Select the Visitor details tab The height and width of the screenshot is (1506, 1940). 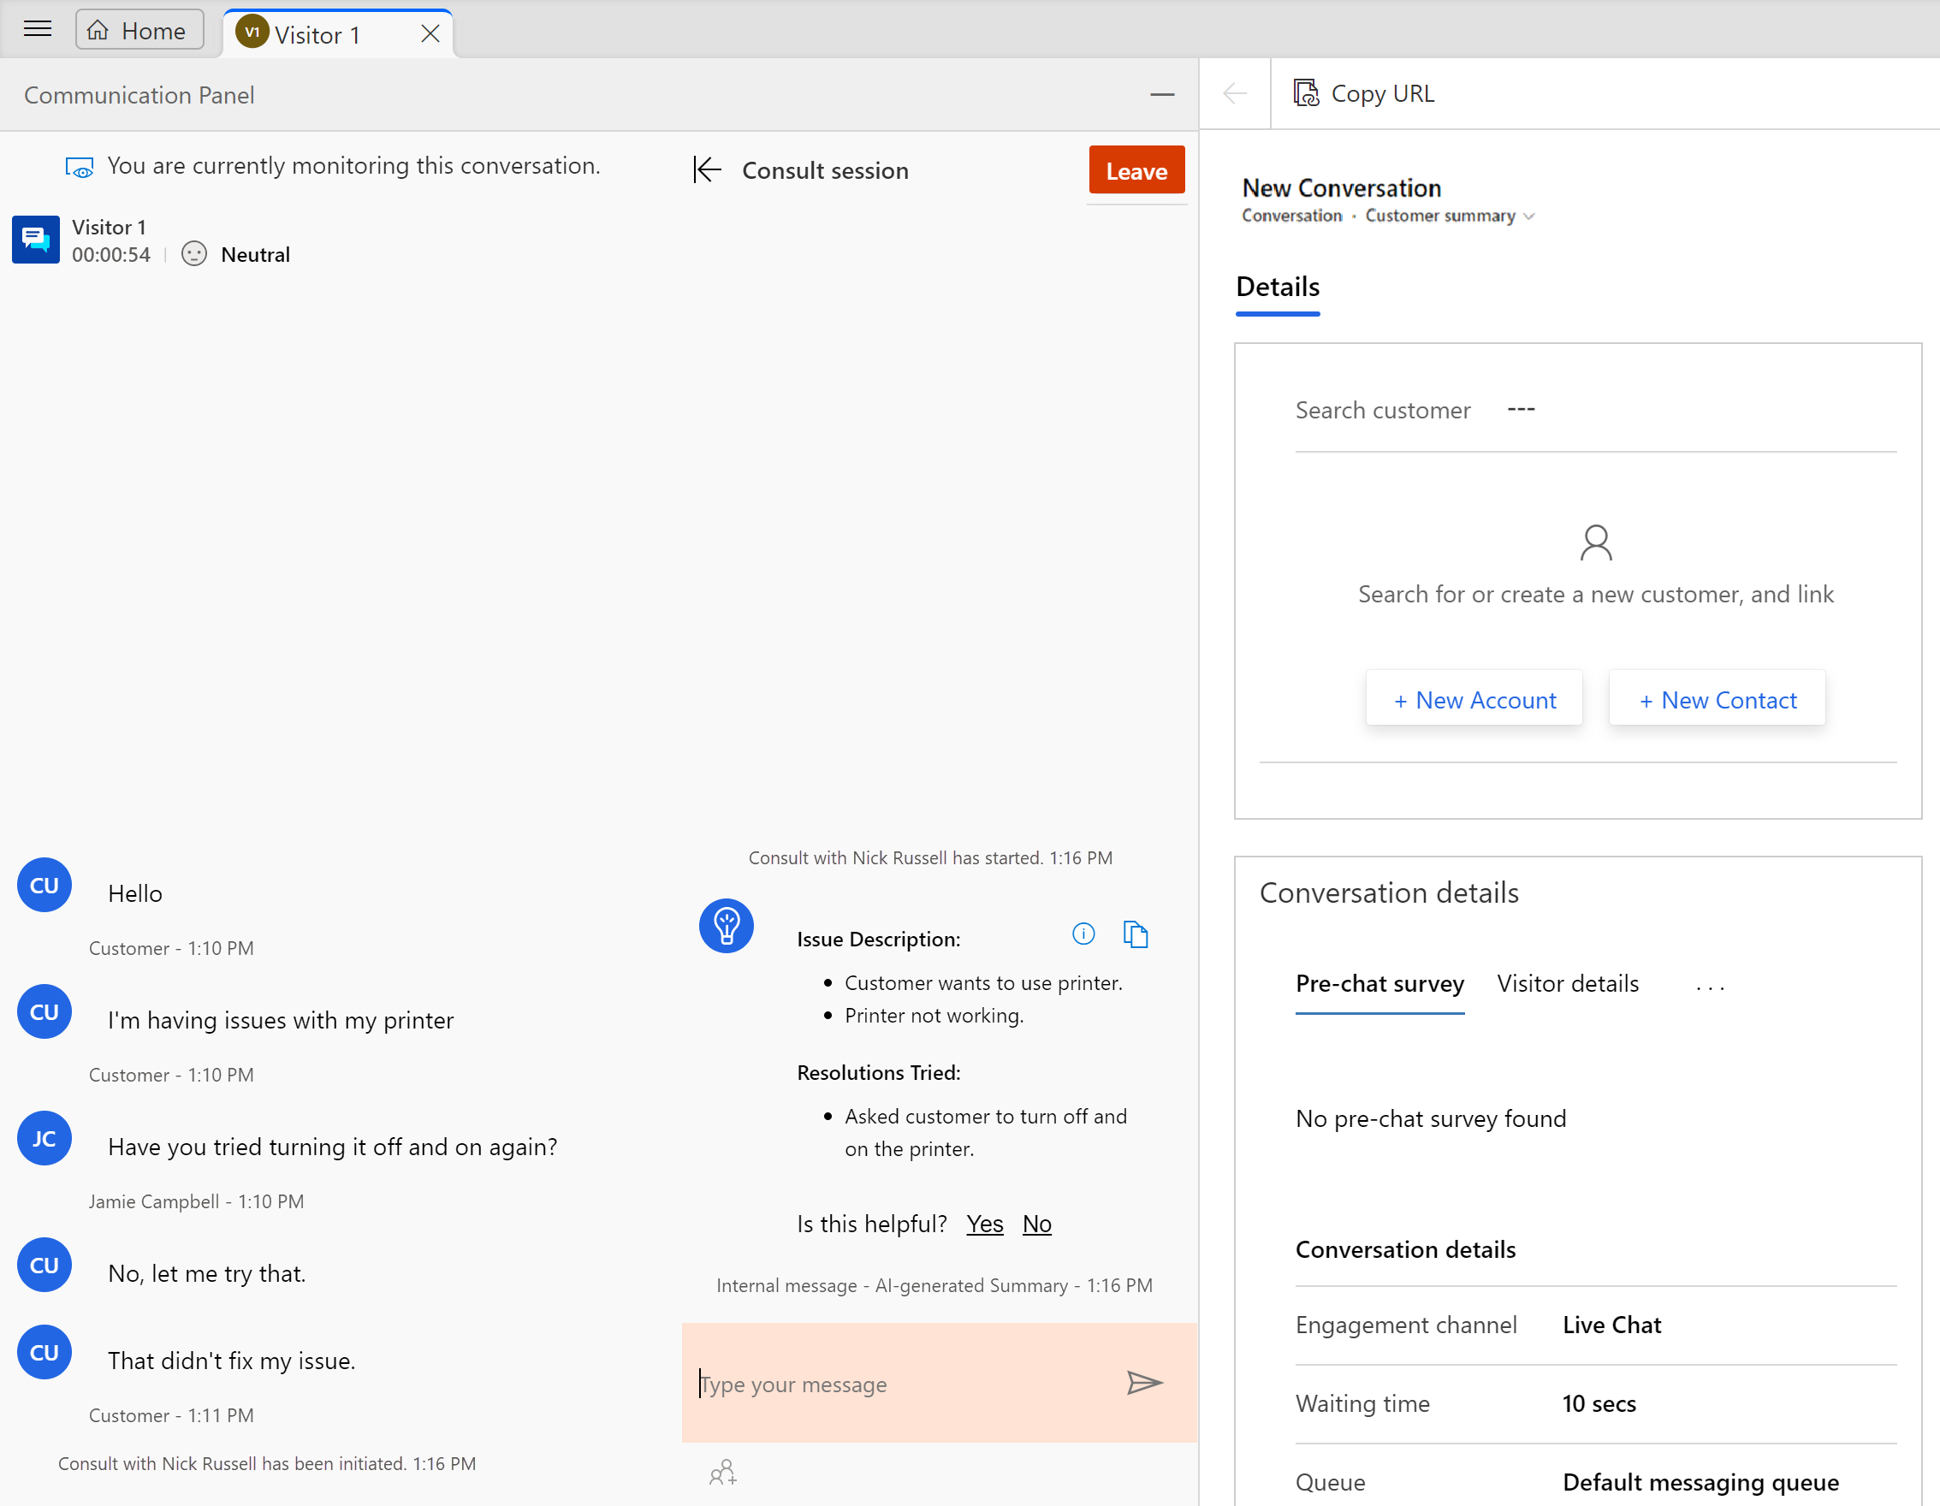(1567, 983)
